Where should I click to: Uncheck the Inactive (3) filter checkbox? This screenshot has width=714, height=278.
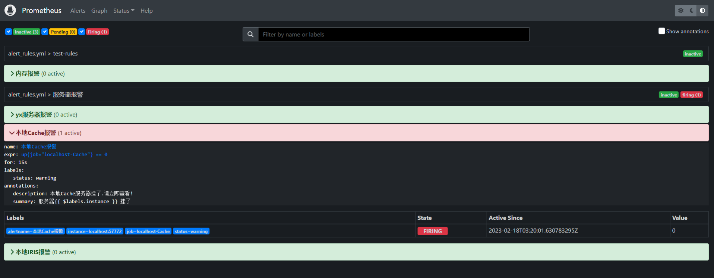(x=9, y=32)
